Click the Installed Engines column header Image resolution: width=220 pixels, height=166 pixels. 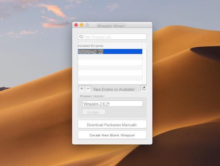click(x=110, y=46)
